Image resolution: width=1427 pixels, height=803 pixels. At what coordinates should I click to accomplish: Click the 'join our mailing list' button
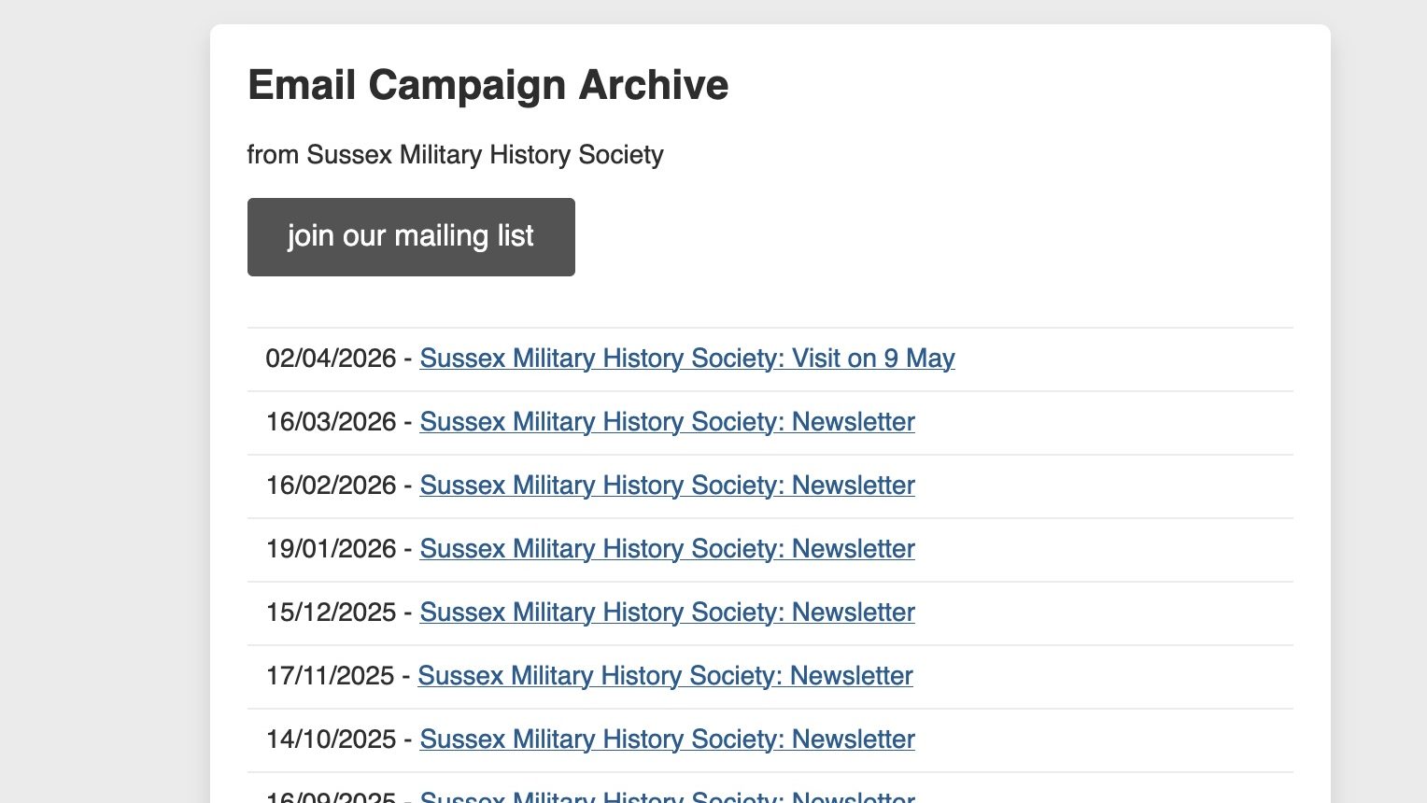(x=411, y=237)
